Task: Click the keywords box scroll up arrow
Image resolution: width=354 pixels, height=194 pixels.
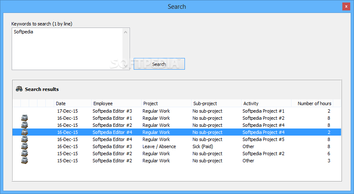Action: click(x=126, y=33)
